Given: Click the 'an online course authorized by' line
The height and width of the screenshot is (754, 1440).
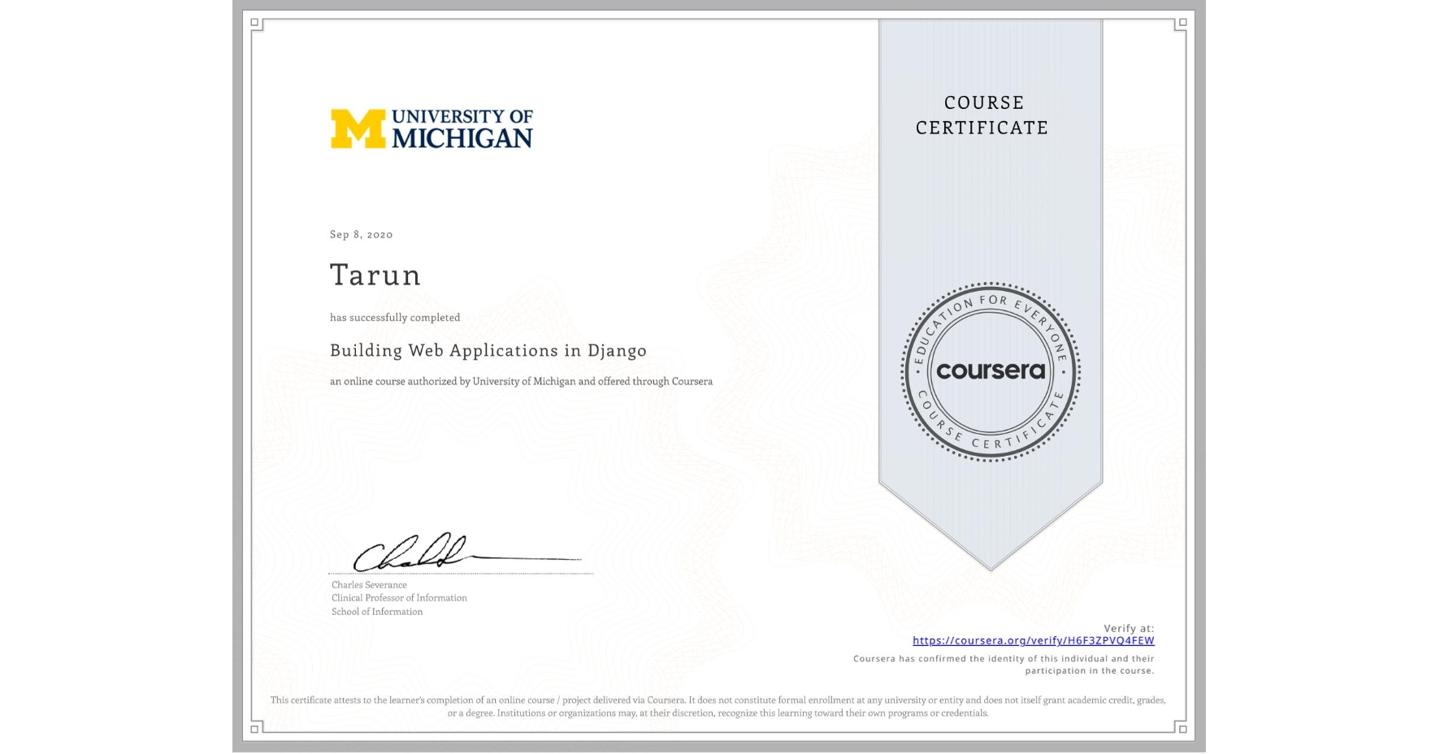Looking at the screenshot, I should coord(521,381).
